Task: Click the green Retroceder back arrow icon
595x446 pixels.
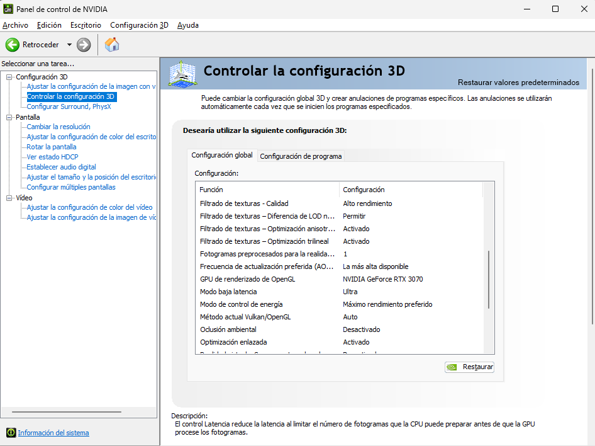Action: click(12, 45)
